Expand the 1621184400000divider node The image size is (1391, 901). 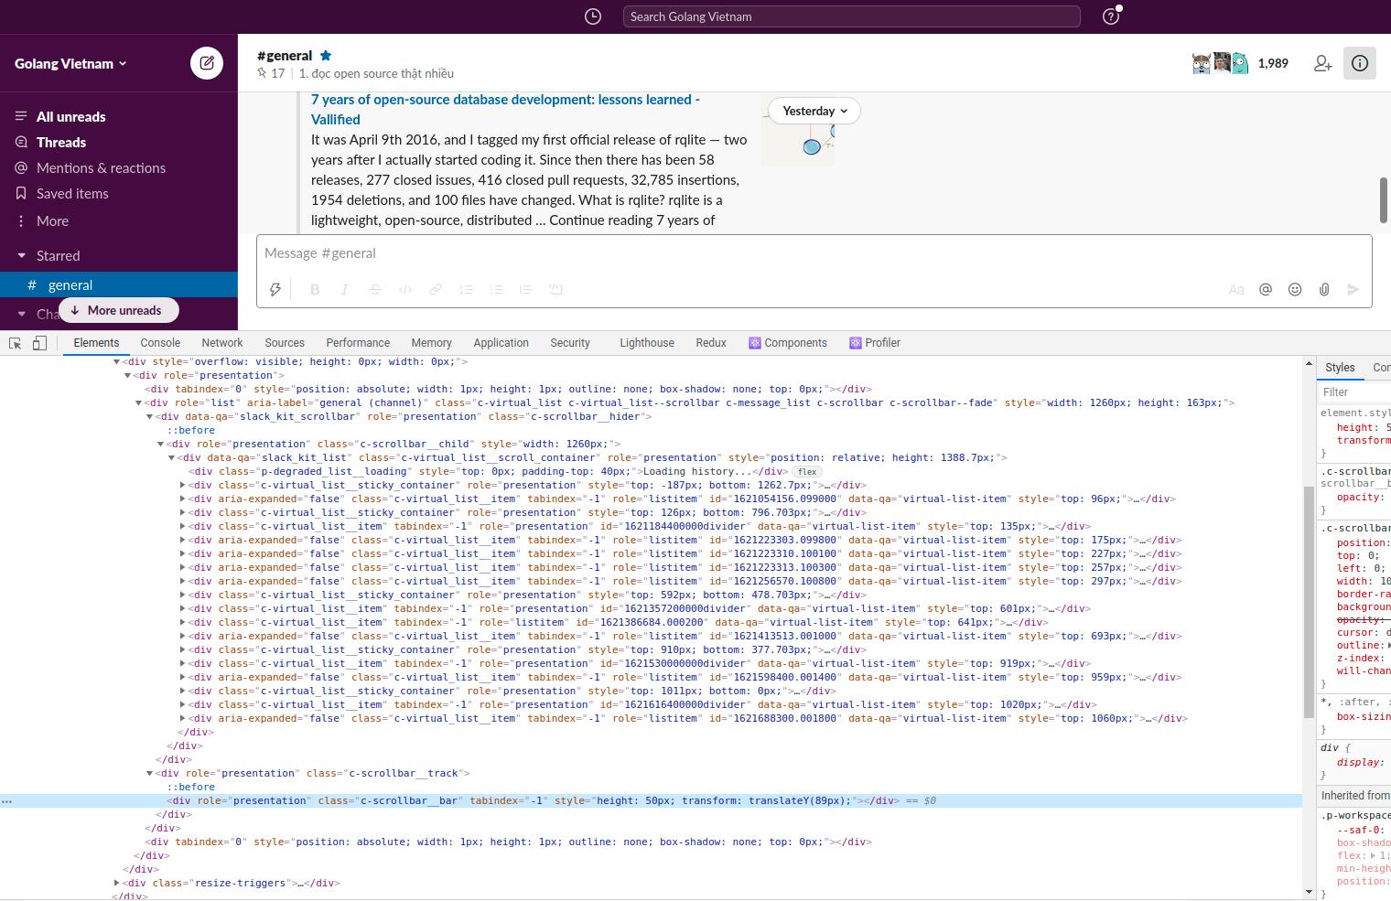click(182, 526)
